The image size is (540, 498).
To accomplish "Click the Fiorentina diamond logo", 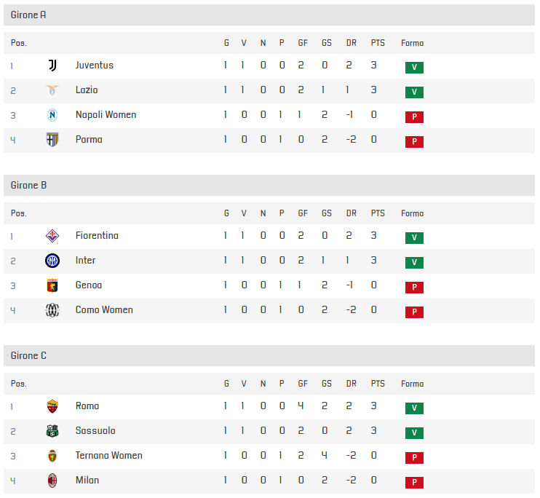I will tap(52, 236).
